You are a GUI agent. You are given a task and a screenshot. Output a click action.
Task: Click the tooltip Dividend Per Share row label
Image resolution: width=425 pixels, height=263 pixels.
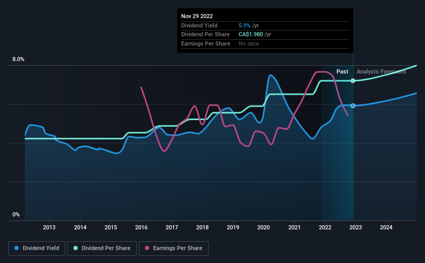(206, 35)
